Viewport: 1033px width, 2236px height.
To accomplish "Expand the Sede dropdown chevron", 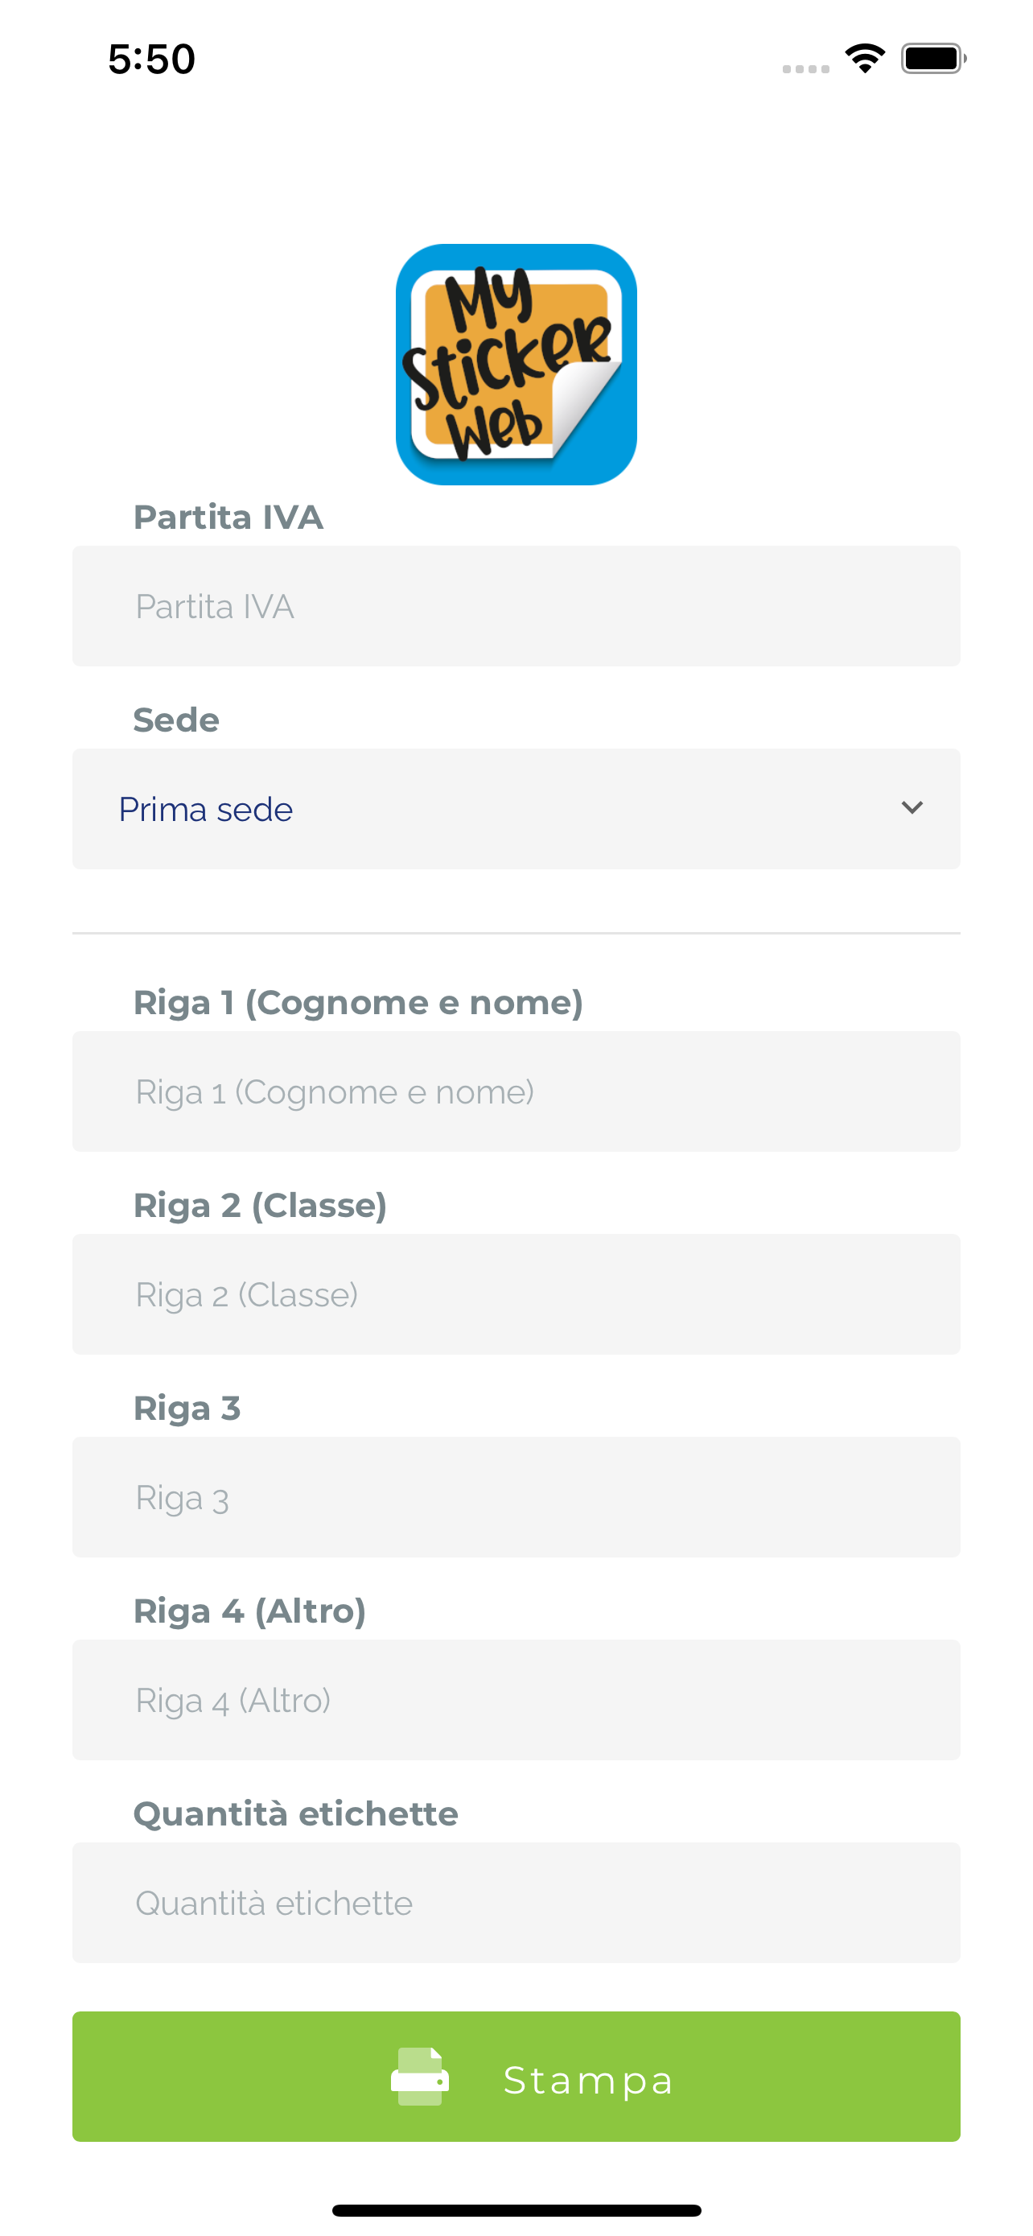I will 912,808.
